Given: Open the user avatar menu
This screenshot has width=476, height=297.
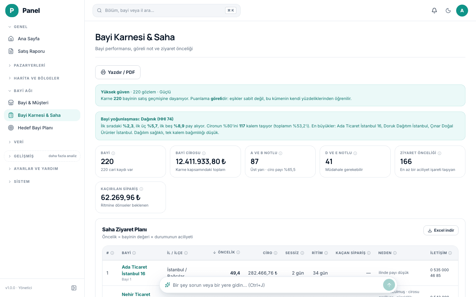Looking at the screenshot, I should click(x=462, y=11).
